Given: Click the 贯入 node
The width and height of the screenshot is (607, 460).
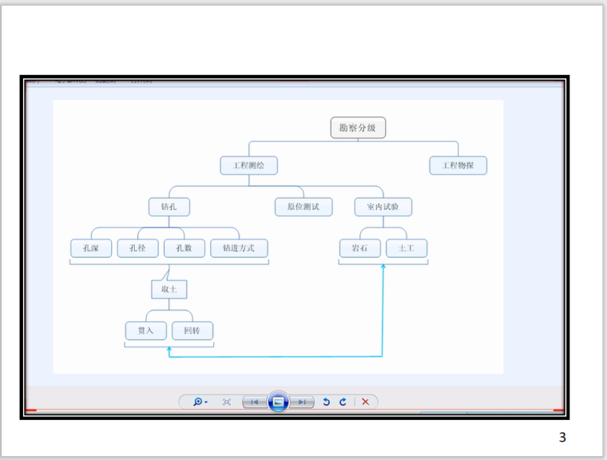Looking at the screenshot, I should (x=146, y=330).
